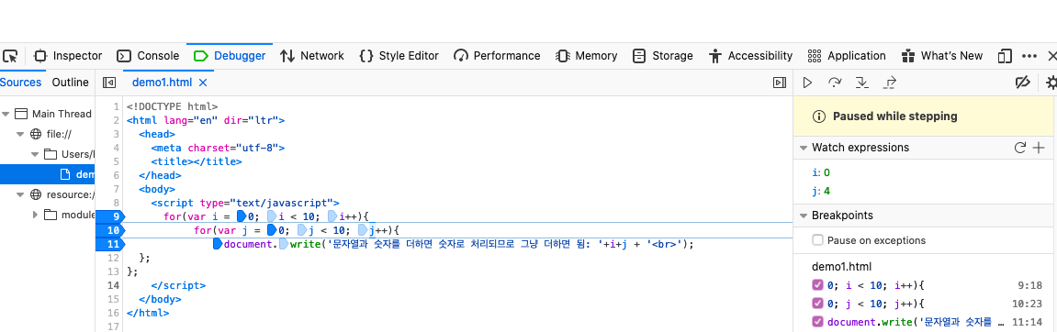Collapse the Main Thread tree node
This screenshot has width=1057, height=332.
click(6, 114)
